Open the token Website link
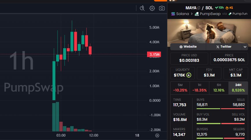 click(188, 46)
